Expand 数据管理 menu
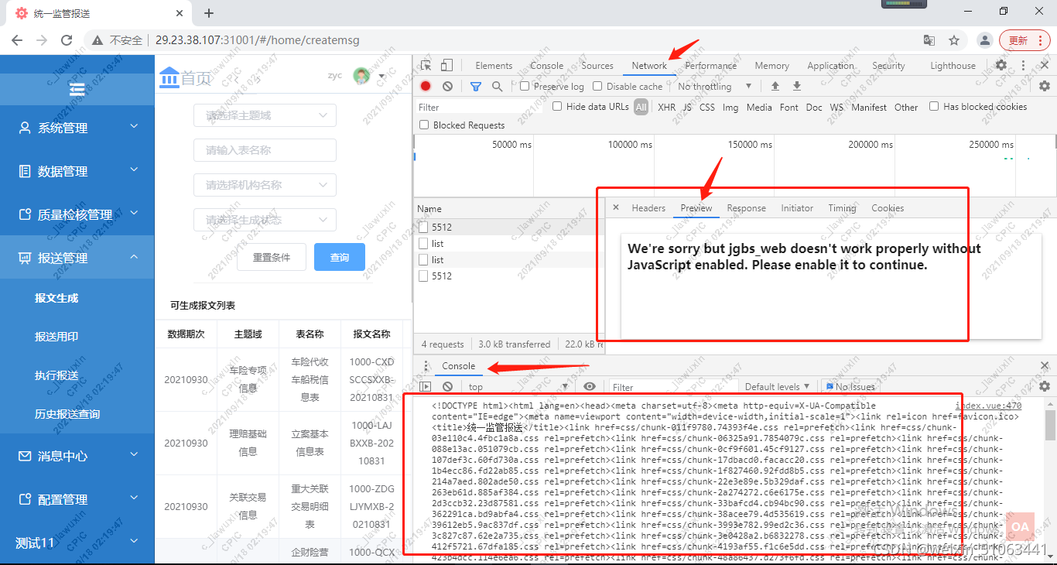The height and width of the screenshot is (565, 1057). click(x=77, y=171)
